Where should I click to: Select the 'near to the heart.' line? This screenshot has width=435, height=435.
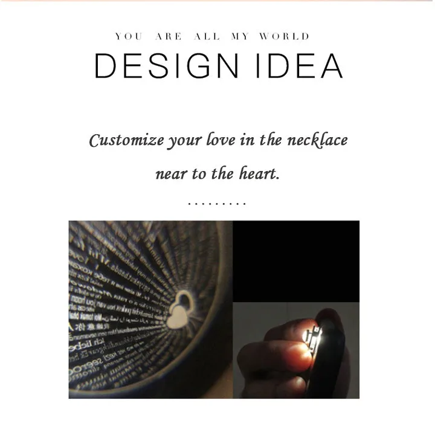click(217, 173)
